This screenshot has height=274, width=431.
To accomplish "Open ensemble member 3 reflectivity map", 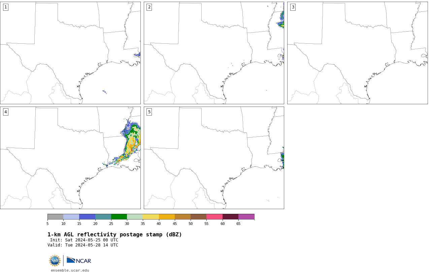I will [x=358, y=53].
